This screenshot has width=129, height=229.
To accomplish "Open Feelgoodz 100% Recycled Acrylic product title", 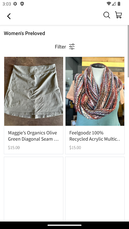I will [x=95, y=136].
